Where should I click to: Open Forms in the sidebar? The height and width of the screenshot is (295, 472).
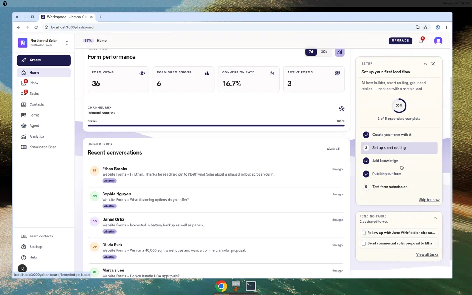click(x=44, y=115)
